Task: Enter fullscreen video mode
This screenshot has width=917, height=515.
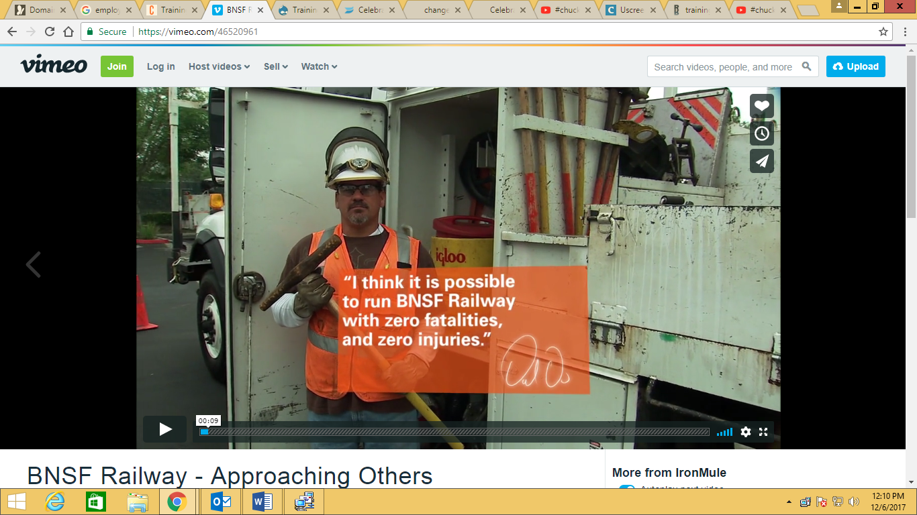Action: tap(763, 432)
